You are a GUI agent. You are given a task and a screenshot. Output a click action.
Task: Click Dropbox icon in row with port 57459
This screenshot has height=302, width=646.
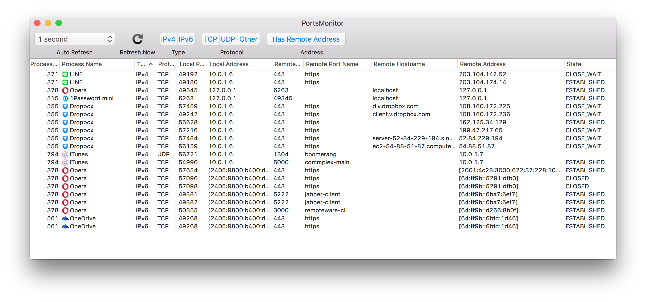pyautogui.click(x=65, y=106)
